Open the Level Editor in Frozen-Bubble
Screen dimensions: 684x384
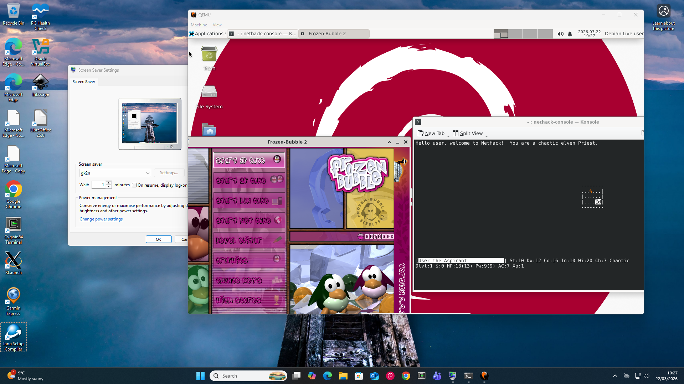pyautogui.click(x=249, y=240)
